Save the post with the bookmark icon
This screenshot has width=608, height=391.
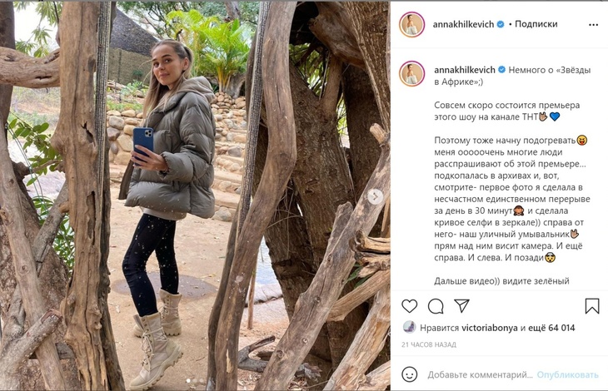coord(591,305)
